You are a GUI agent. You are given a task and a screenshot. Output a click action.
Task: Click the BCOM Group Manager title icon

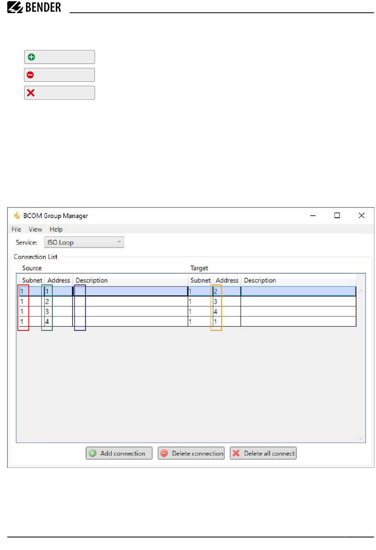point(17,215)
